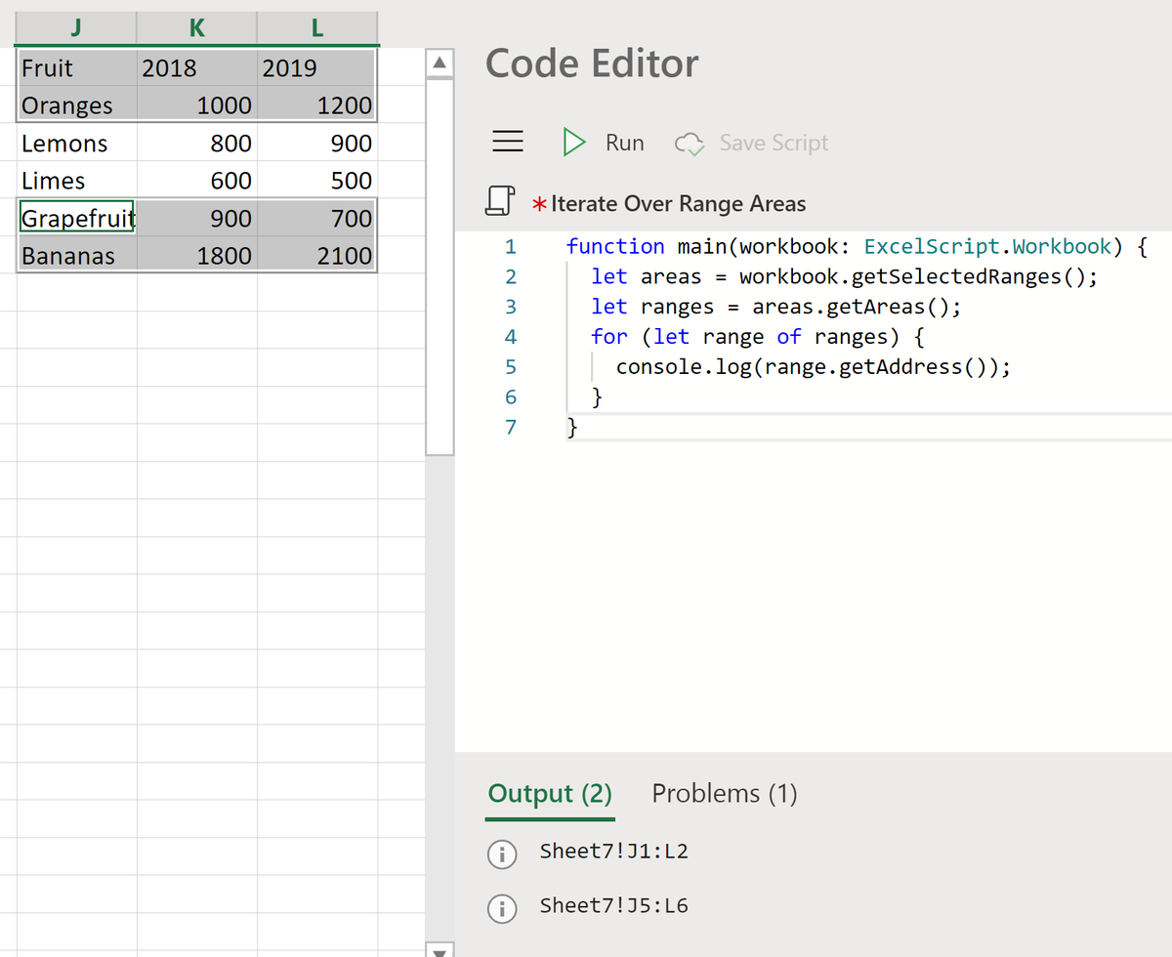
Task: Place cursor on the for loop line
Action: 758,337
